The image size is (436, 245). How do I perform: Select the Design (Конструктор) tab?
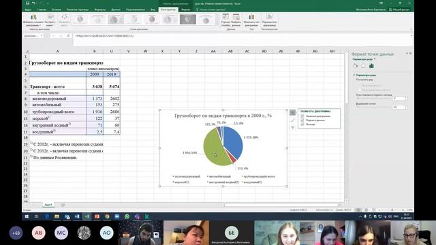[x=168, y=10]
